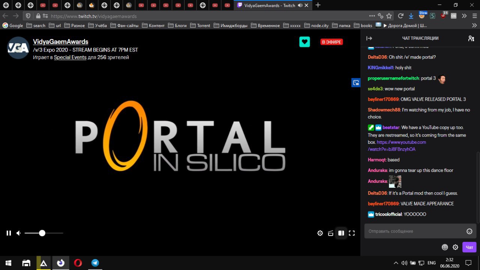
Task: Open Telegram from the taskbar
Action: pyautogui.click(x=95, y=263)
